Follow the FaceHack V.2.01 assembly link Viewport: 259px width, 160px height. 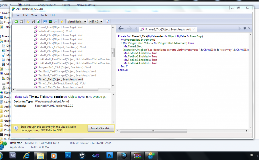pyautogui.click(x=54, y=106)
